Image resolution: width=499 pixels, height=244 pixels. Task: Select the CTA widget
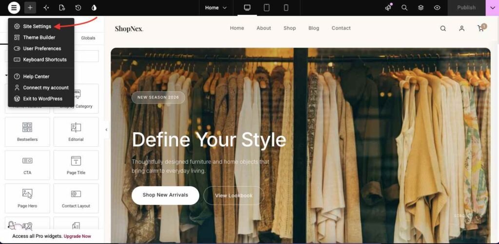point(27,165)
